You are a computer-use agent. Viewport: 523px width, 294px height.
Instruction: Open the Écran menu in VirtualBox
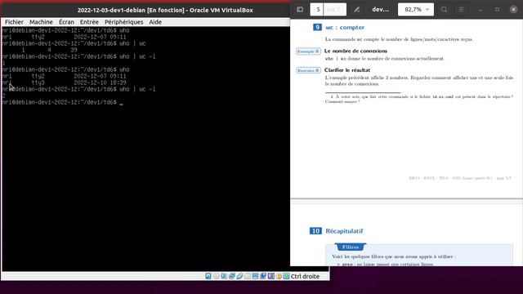[x=66, y=22]
